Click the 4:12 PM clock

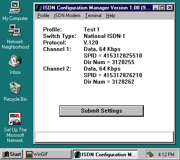[x=166, y=154]
